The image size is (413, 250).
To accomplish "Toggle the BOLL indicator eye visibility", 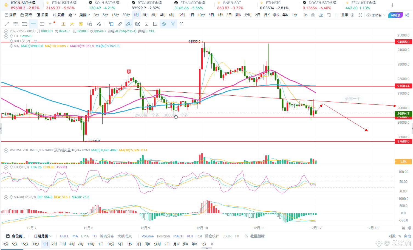I will [x=35, y=41].
